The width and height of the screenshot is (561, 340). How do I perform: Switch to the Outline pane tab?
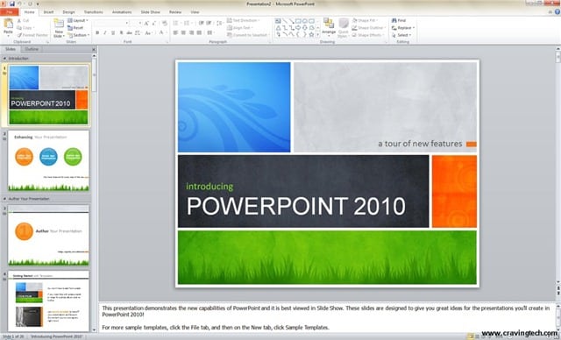(32, 49)
